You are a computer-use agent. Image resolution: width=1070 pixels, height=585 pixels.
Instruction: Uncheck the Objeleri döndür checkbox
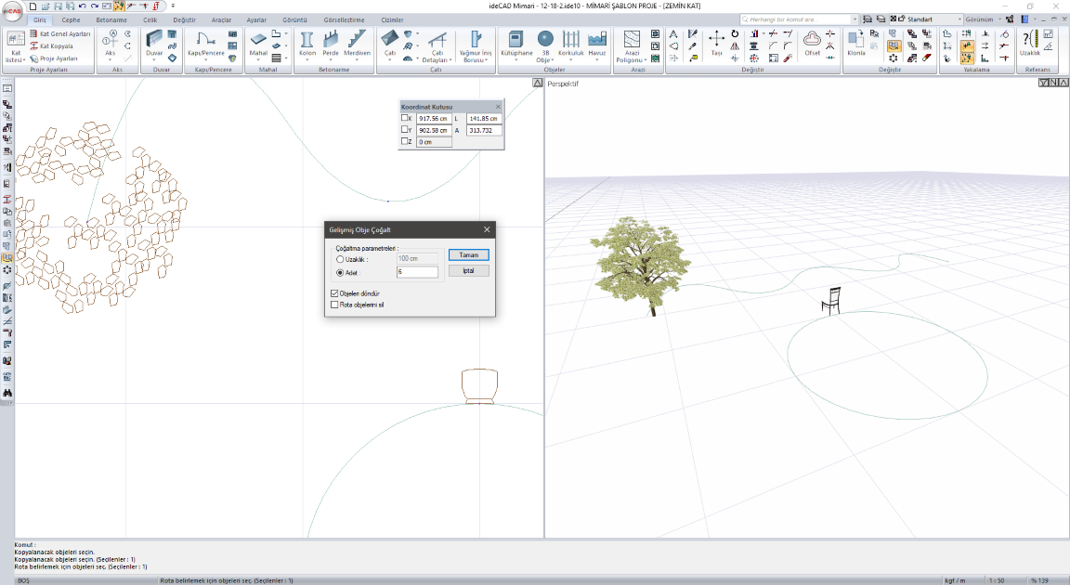pos(334,293)
